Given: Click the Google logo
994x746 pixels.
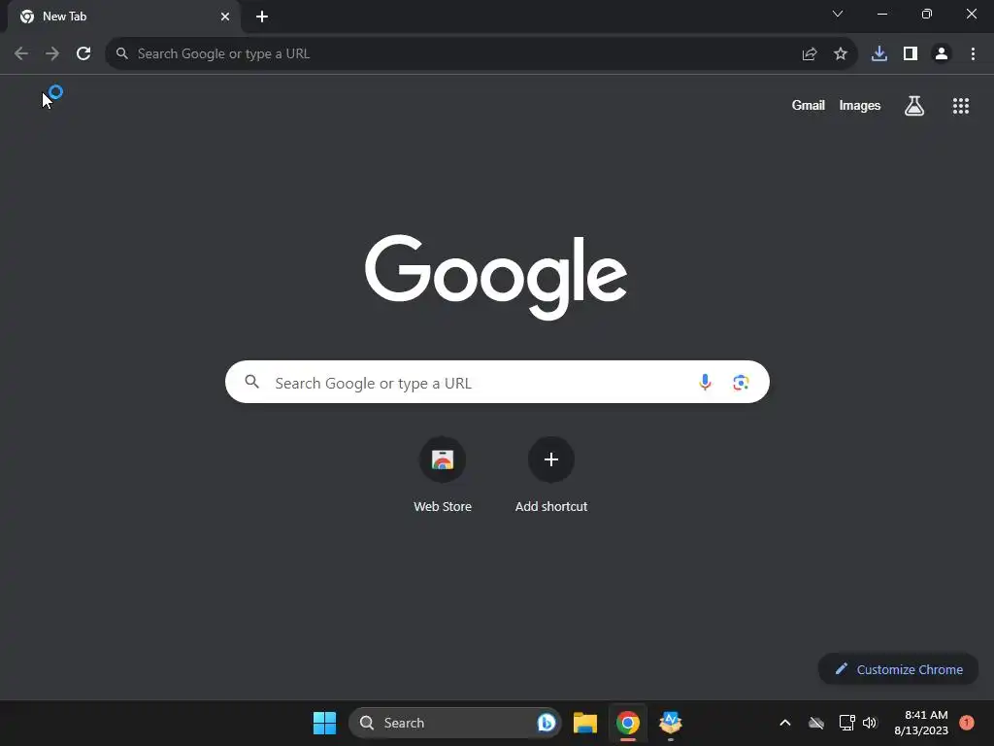Looking at the screenshot, I should [496, 277].
